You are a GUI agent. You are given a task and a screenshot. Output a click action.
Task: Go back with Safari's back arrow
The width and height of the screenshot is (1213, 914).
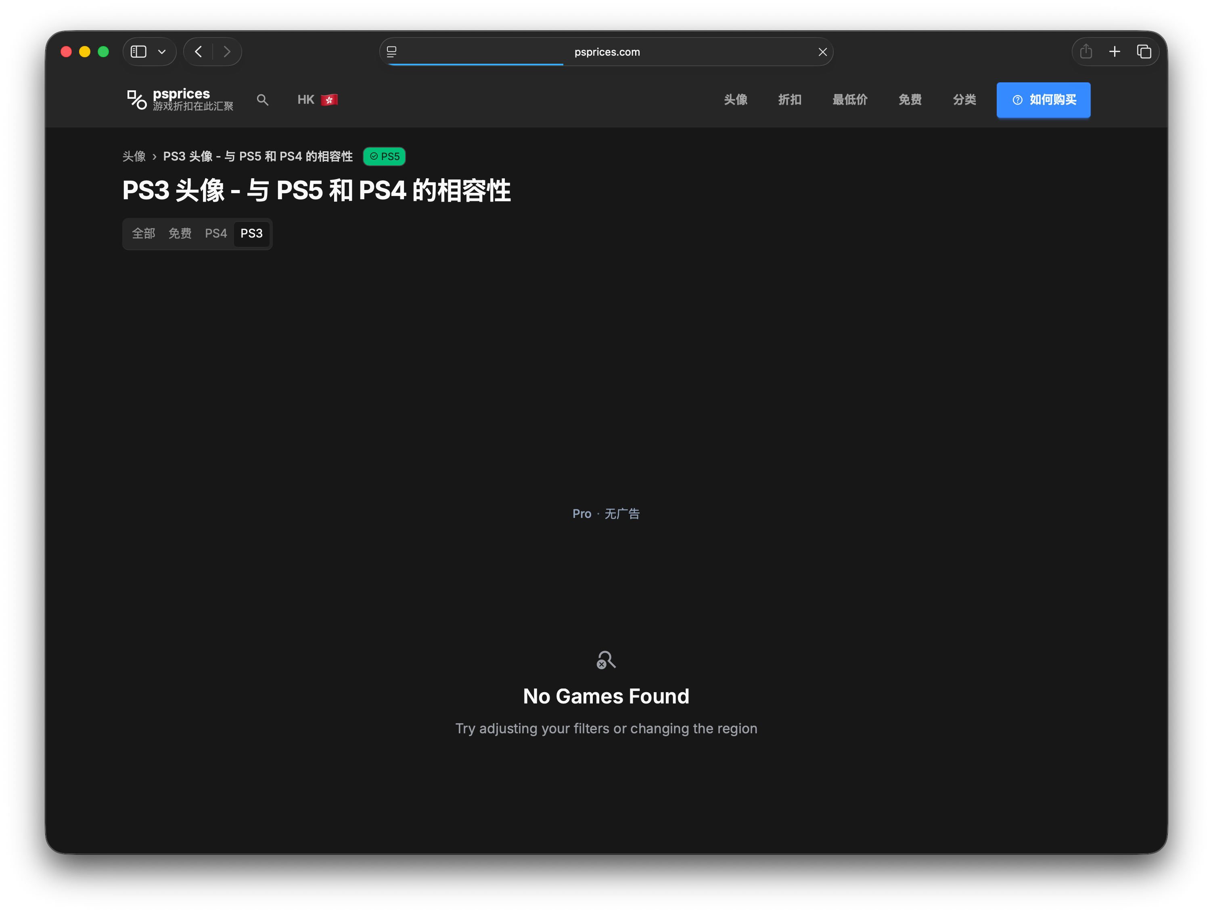pos(199,52)
